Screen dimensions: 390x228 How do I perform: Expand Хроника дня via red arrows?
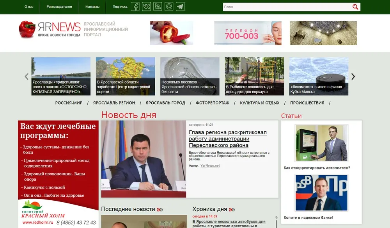tap(232, 210)
